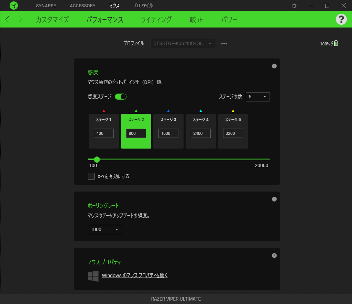Screen dimensions: 352x304
Task: Click the ステージ 1 DPI field 400
Action: coord(104,133)
